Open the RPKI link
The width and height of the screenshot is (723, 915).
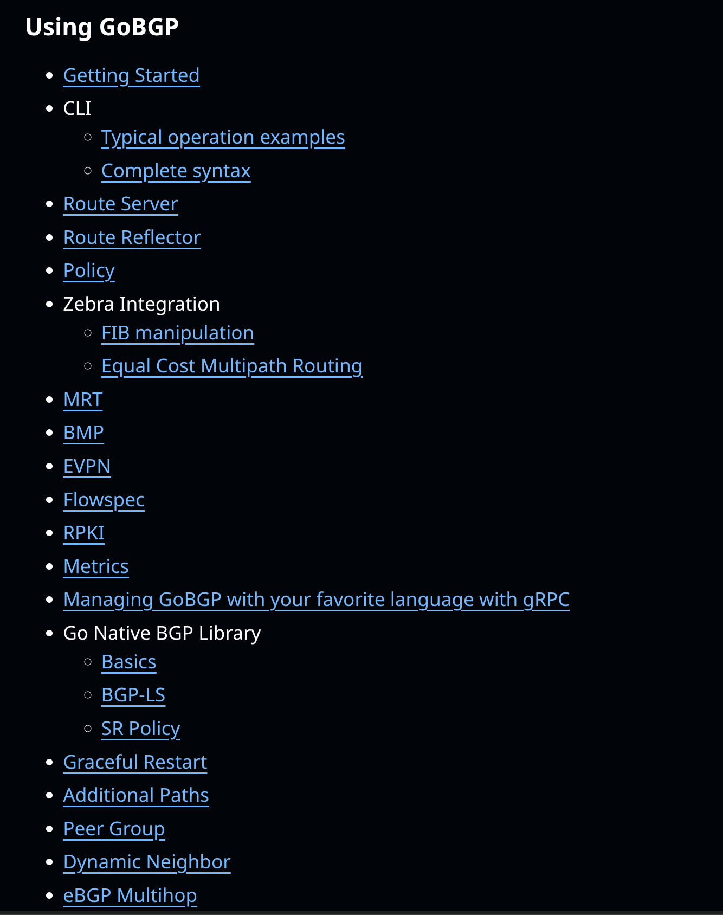coord(83,533)
